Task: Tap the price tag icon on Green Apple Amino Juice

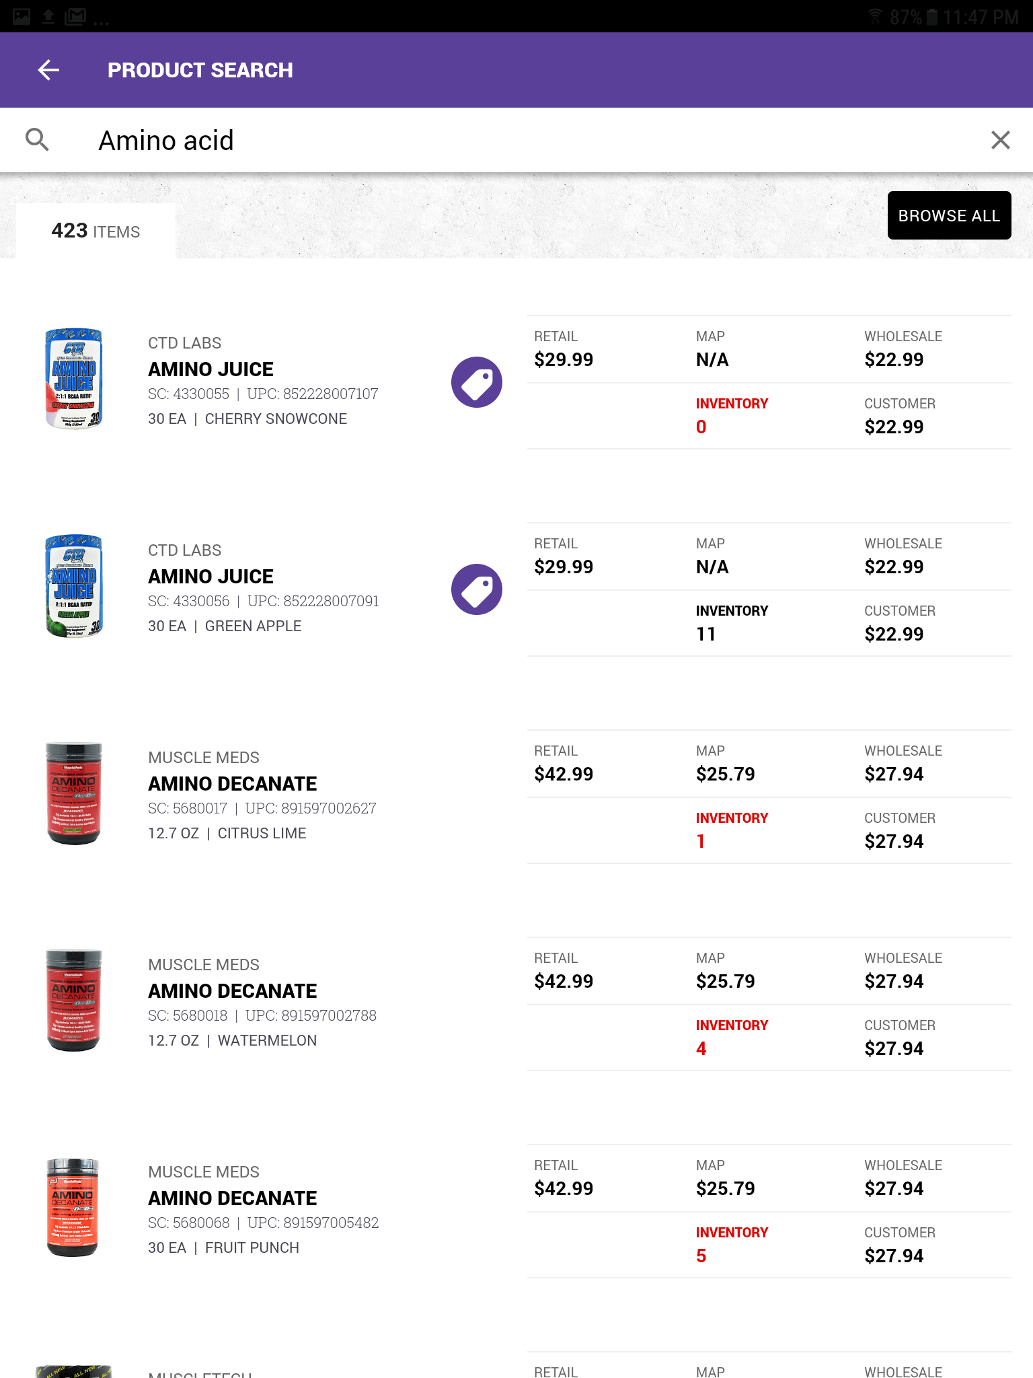Action: click(x=476, y=588)
